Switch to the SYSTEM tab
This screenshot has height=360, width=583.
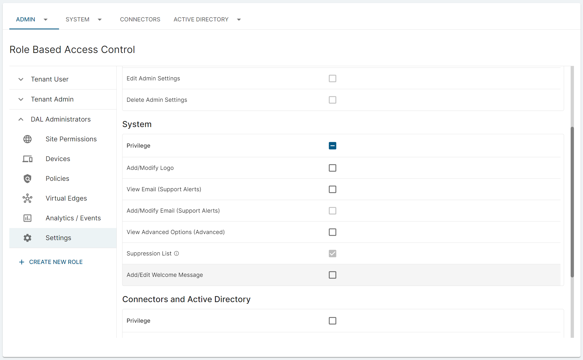point(77,19)
